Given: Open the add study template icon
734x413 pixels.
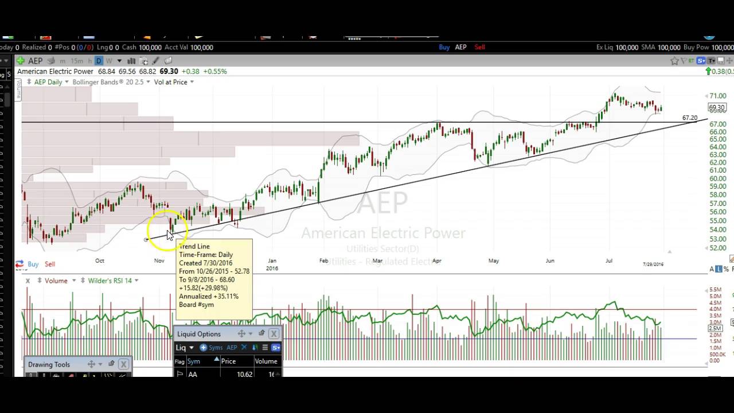Looking at the screenshot, I should pyautogui.click(x=144, y=61).
